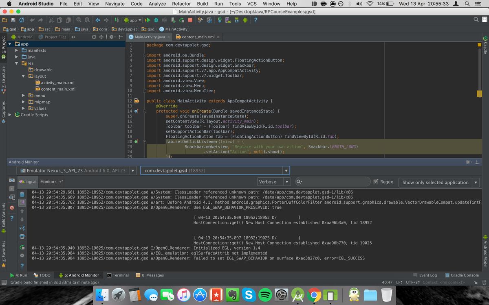The width and height of the screenshot is (489, 305).
Task: Click the Debug app bug icon
Action: [156, 20]
